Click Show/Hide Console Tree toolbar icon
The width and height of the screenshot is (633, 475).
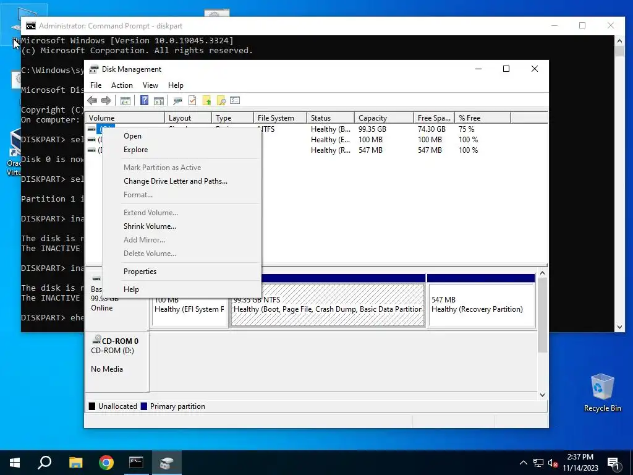(x=125, y=101)
